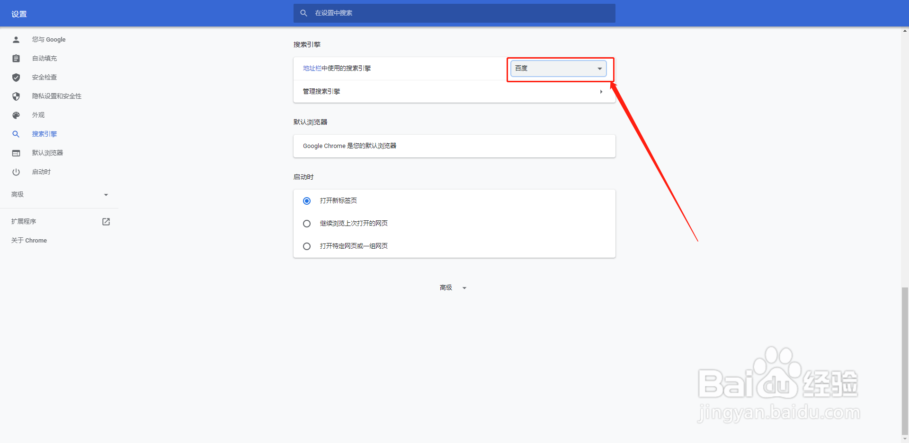Screen dimensions: 909x443
Task: Click the clipboard icon for 自动填充
Action: click(16, 59)
